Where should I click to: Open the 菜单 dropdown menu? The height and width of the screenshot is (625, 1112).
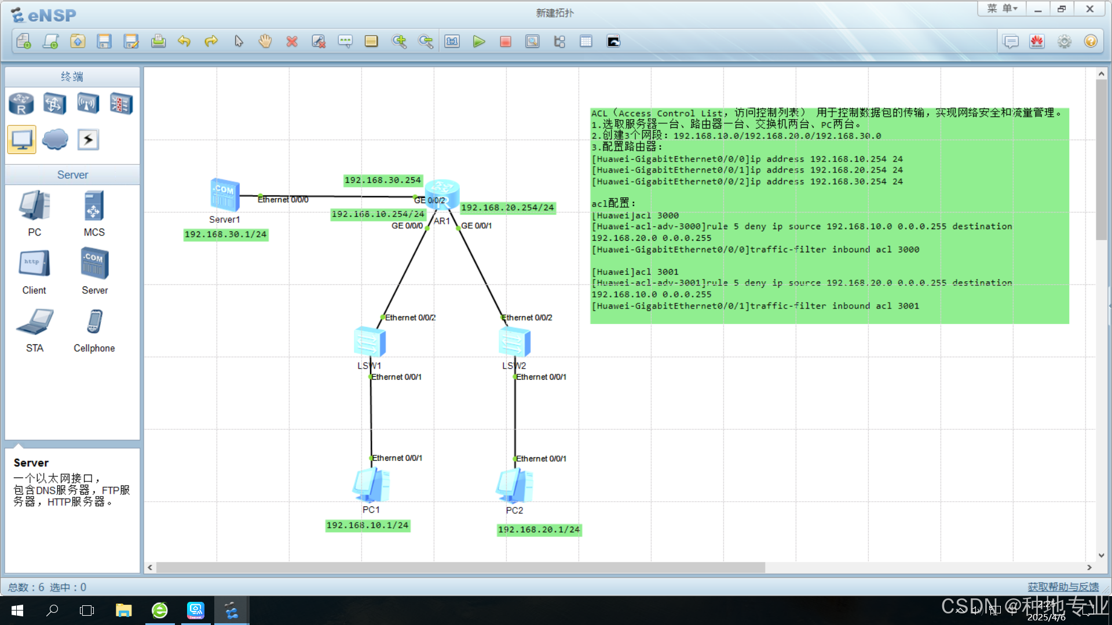[x=1002, y=9]
